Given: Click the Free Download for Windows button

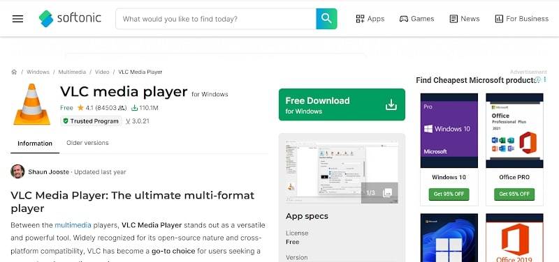Looking at the screenshot, I should [x=342, y=105].
